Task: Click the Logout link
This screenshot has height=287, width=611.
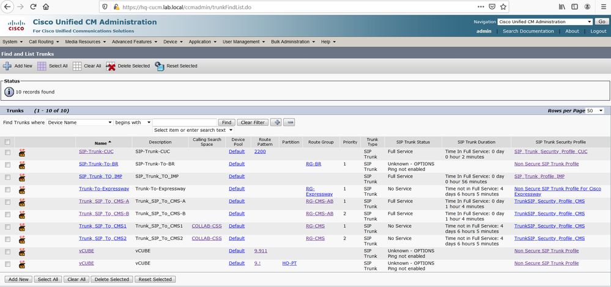Action: point(598,31)
